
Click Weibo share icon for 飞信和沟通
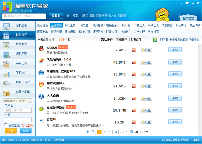pos(134,63)
